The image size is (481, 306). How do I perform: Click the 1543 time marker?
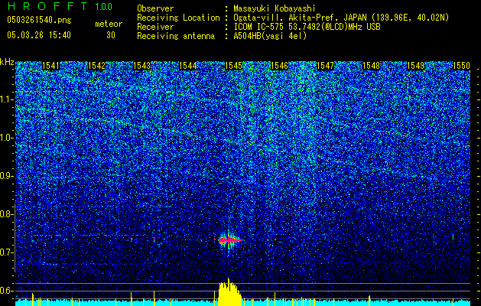pyautogui.click(x=142, y=66)
